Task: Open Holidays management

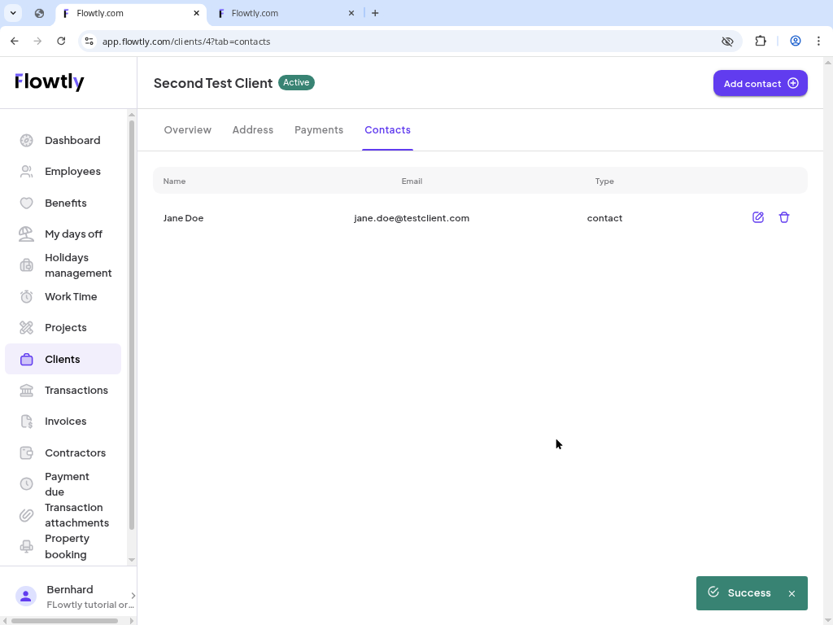Action: pos(78,264)
